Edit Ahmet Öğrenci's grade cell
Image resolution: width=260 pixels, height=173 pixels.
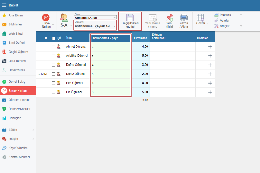[x=110, y=47]
